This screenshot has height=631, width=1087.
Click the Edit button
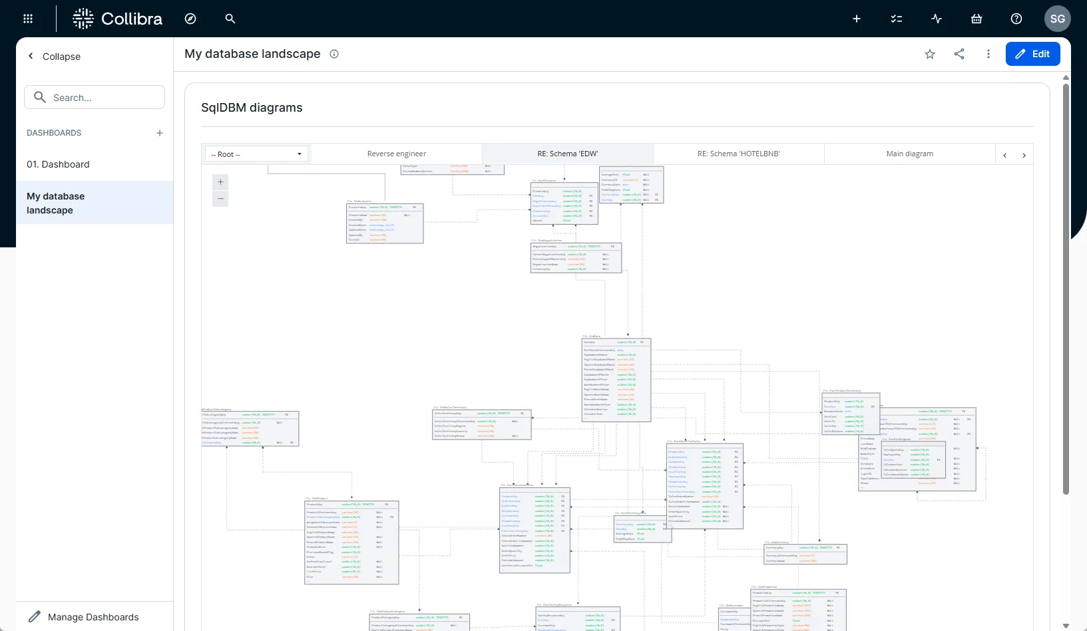pyautogui.click(x=1032, y=55)
